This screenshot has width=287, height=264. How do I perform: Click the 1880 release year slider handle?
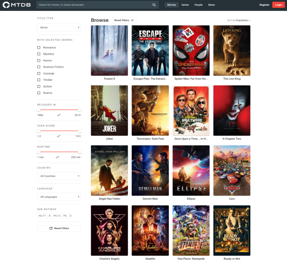coord(38,110)
